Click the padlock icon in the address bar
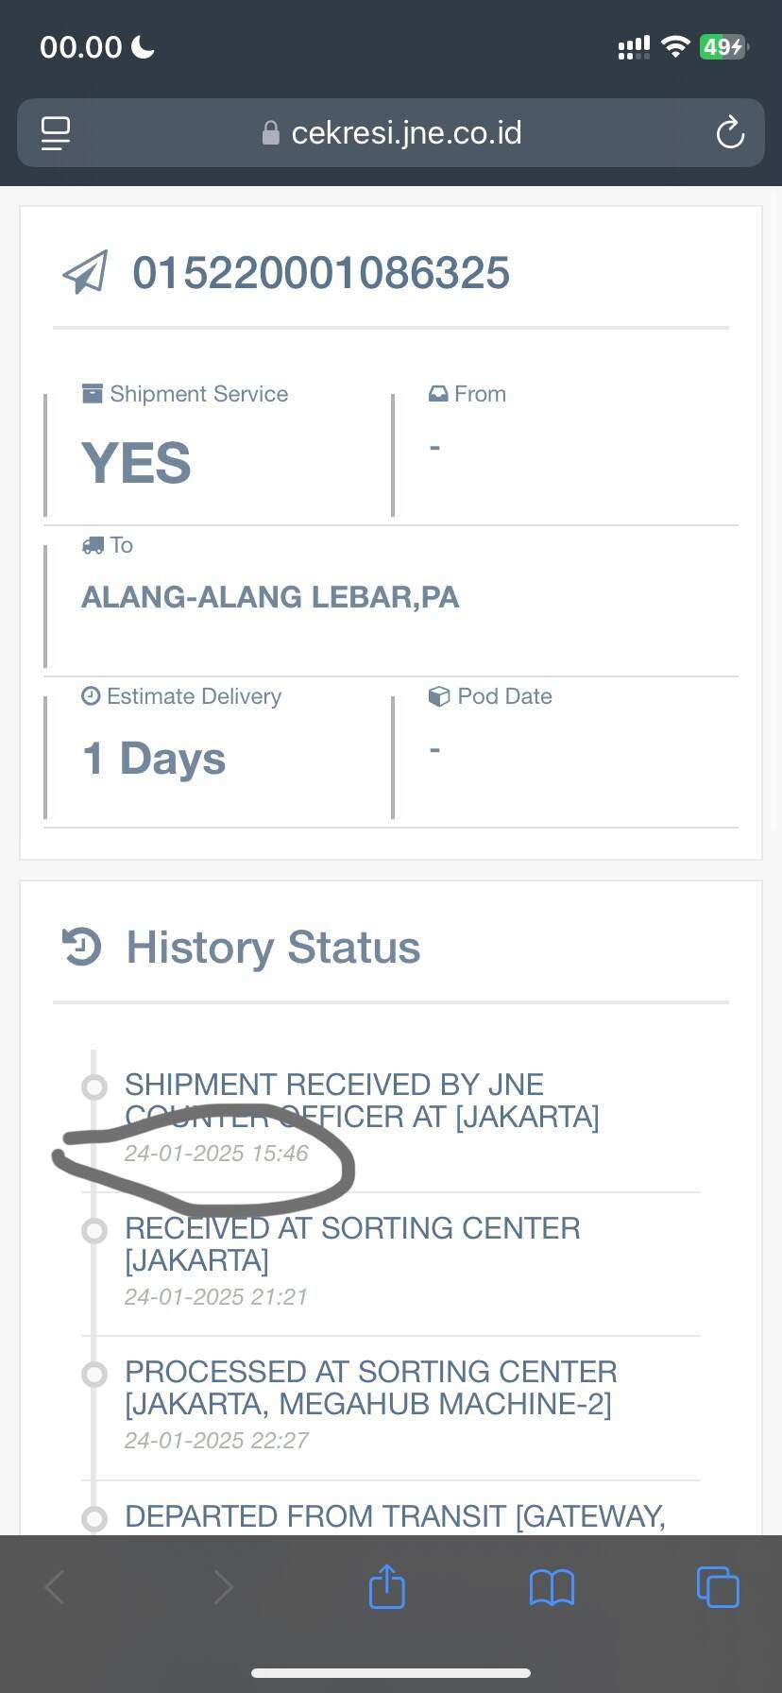 pos(271,132)
